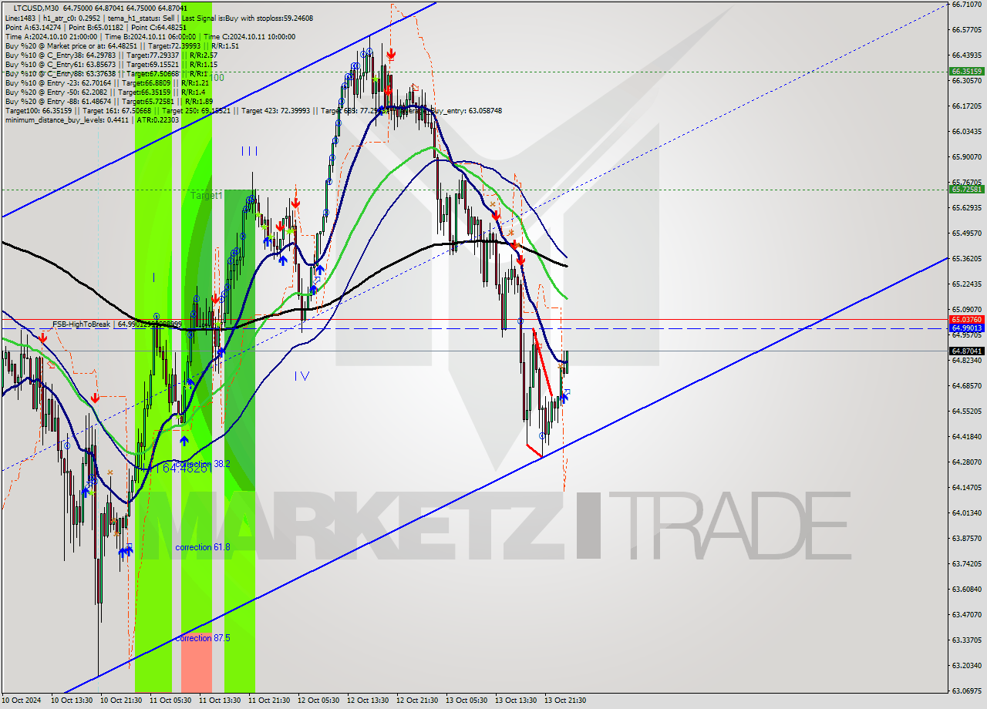Click the red 65.03760 price tag
Viewport: 987px width, 709px height.
966,319
